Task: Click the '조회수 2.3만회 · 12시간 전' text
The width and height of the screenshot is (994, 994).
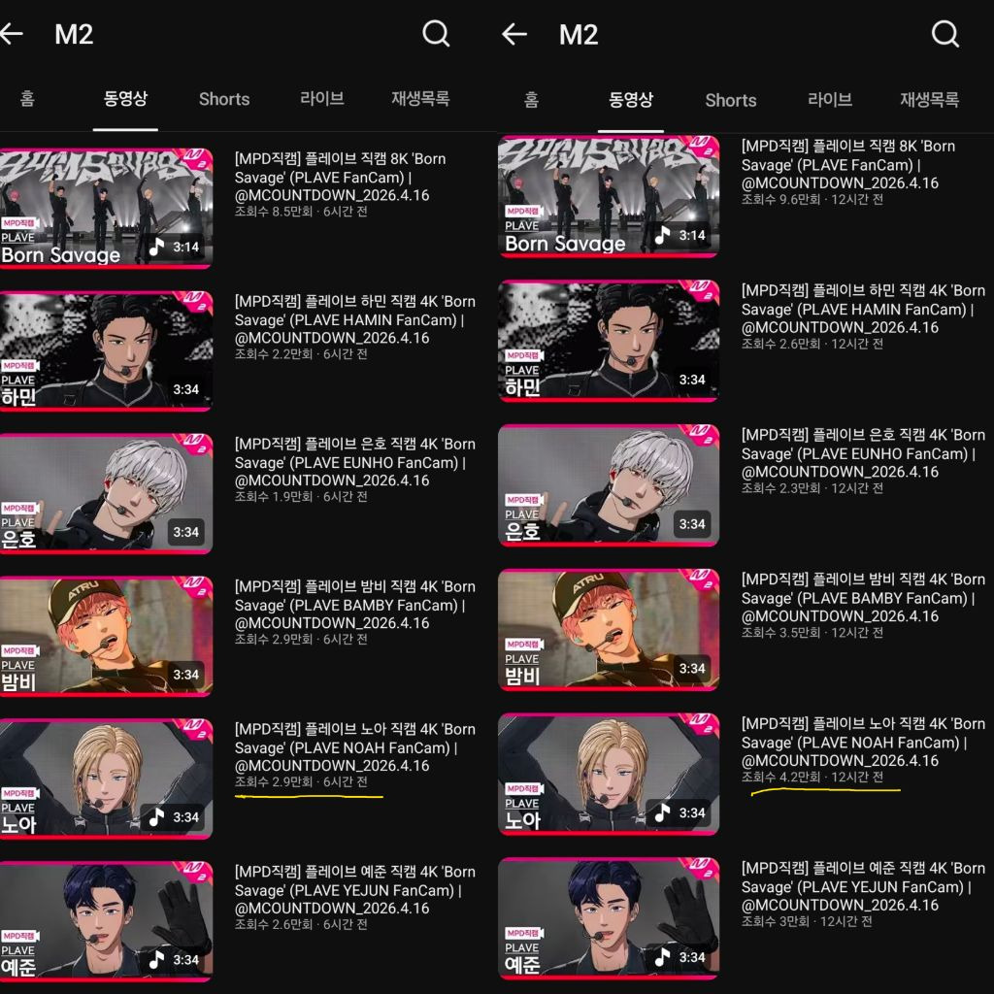Action: click(x=812, y=489)
